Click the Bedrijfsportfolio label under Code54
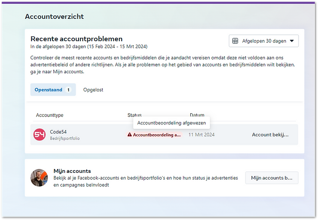The height and width of the screenshot is (220, 318). (x=65, y=139)
